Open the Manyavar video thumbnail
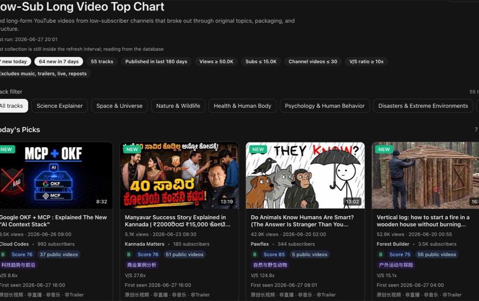Image resolution: width=479 pixels, height=301 pixels. pos(179,176)
